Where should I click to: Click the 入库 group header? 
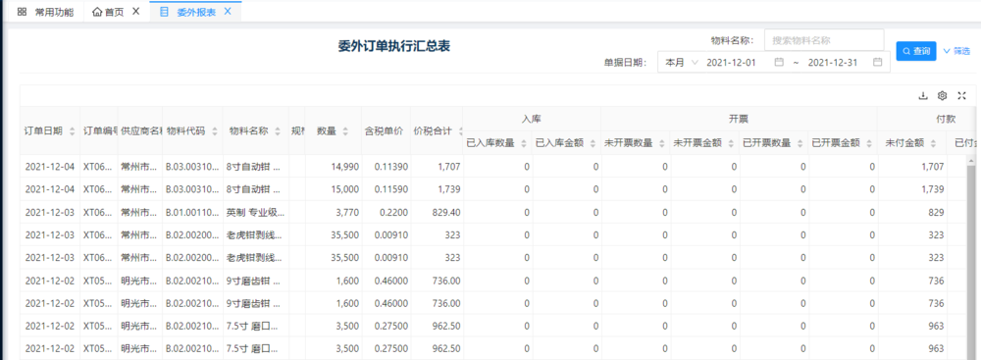tap(531, 119)
